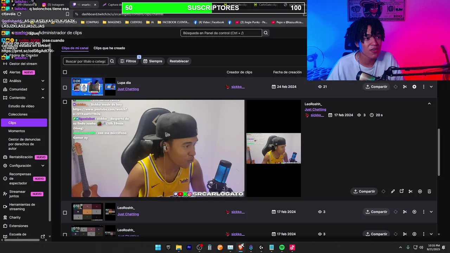Open File Explorer from the taskbar

tap(179, 247)
